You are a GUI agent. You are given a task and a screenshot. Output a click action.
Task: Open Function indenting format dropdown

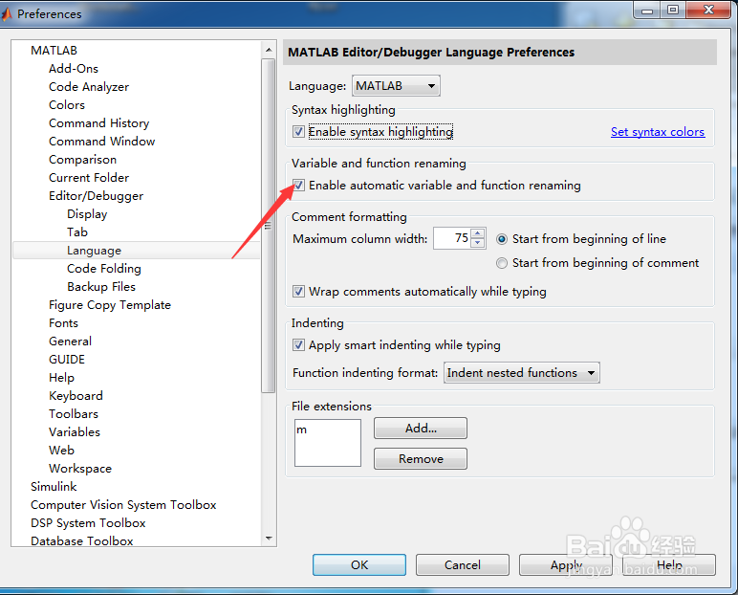coord(522,373)
